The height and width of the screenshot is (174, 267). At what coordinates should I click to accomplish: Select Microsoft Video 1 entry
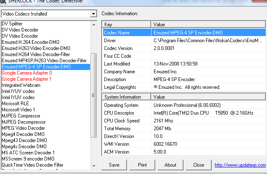point(46,110)
